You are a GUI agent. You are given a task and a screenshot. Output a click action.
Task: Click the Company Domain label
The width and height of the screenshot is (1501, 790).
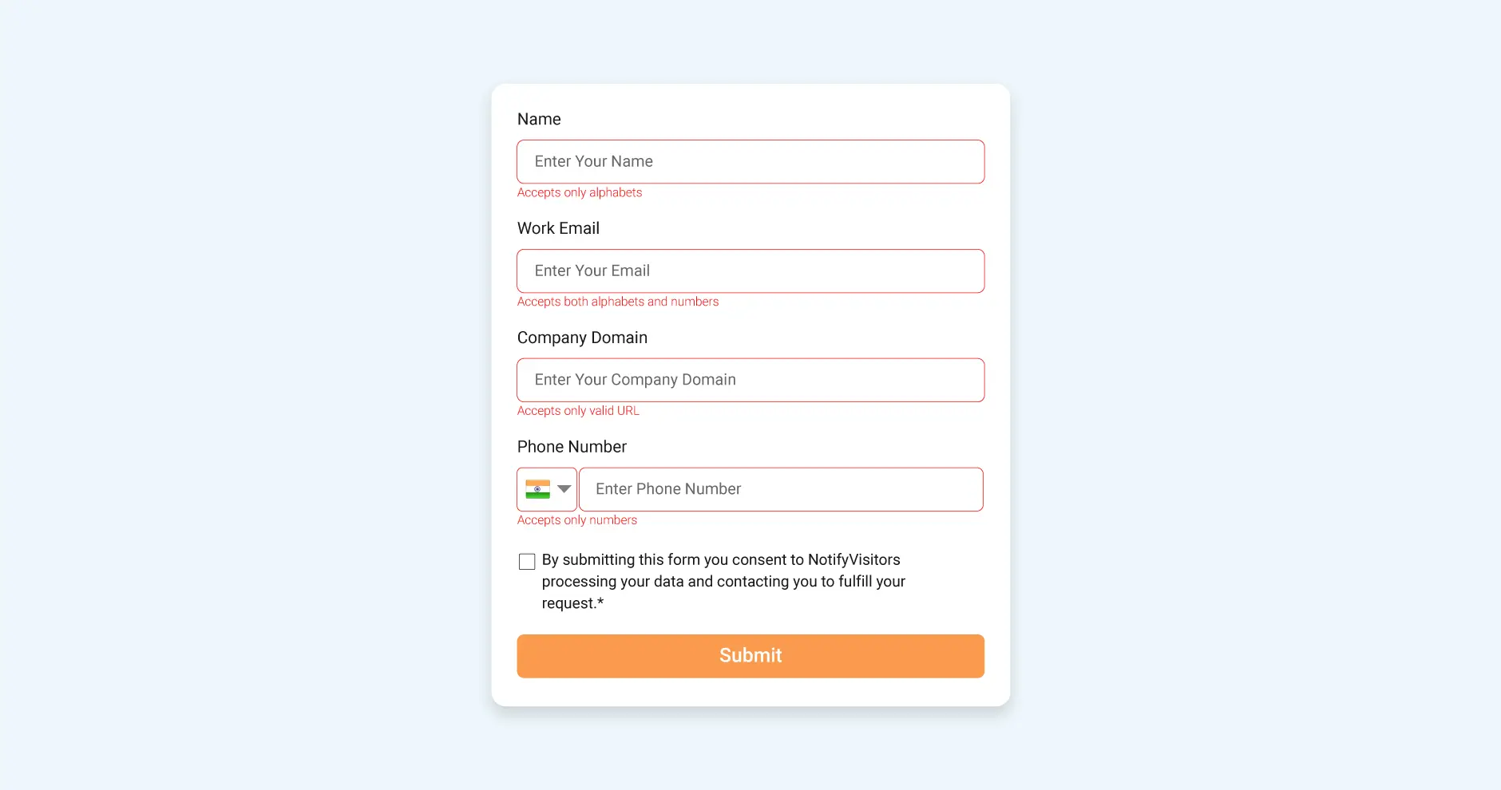(x=582, y=338)
